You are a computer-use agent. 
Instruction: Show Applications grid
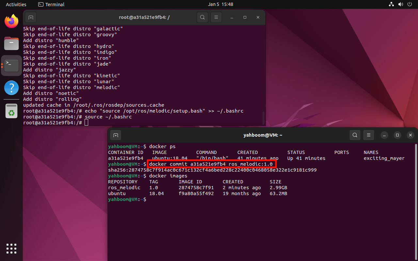(x=11, y=248)
